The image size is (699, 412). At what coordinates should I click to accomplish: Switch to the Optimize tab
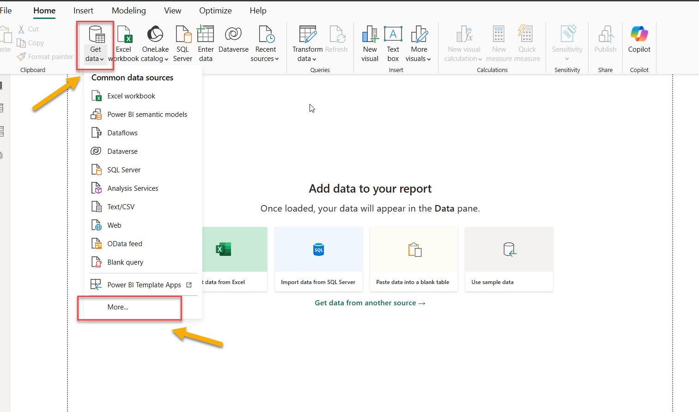pos(215,10)
